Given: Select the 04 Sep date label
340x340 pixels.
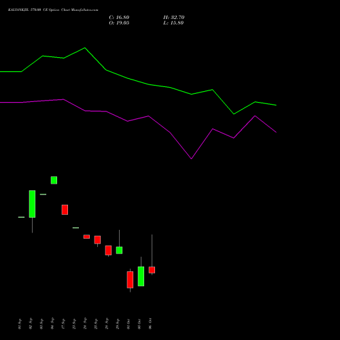Looking at the screenshot, I should (52, 324).
